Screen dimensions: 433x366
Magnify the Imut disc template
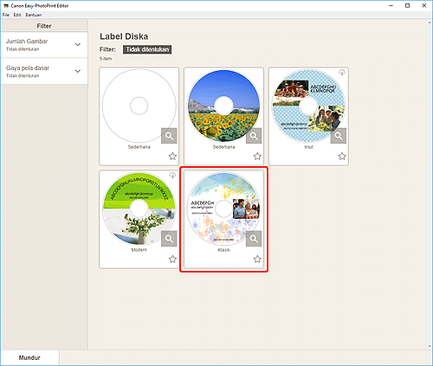pos(339,136)
